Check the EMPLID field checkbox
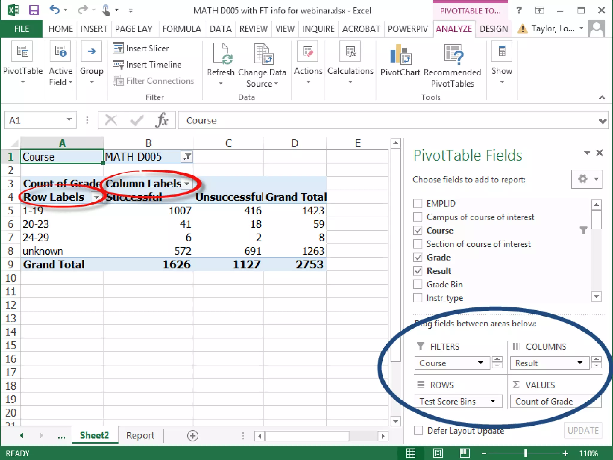This screenshot has width=613, height=460. point(418,204)
